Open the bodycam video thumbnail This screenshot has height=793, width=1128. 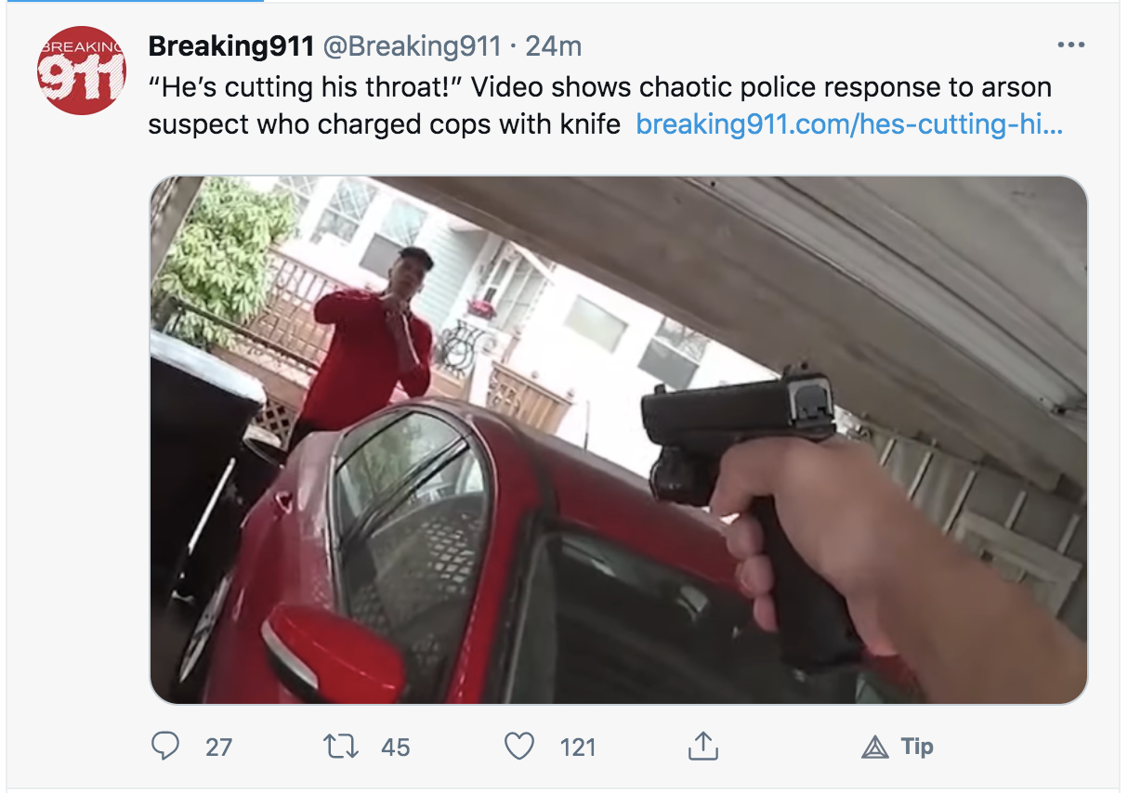(618, 439)
